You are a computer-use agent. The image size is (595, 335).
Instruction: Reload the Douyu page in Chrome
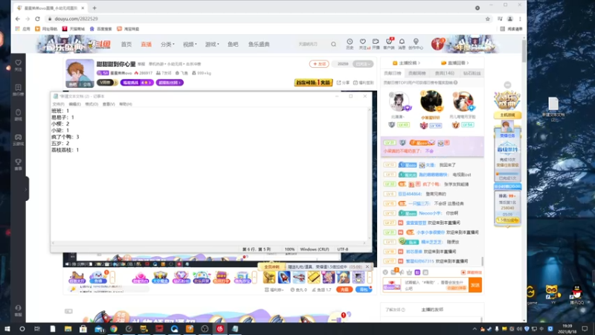point(37,19)
